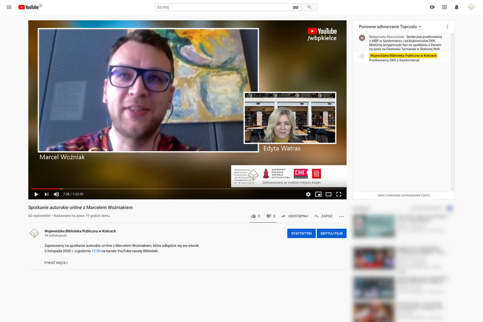The height and width of the screenshot is (322, 483).
Task: Skip to the next video
Action: coord(46,194)
